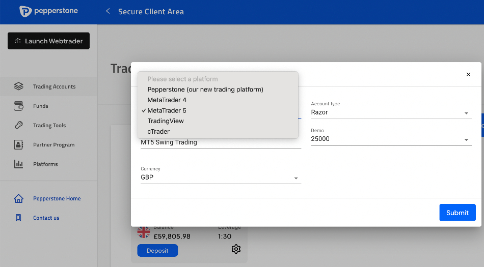Click the £59,805.98 balance value
The image size is (484, 267).
[x=172, y=236]
